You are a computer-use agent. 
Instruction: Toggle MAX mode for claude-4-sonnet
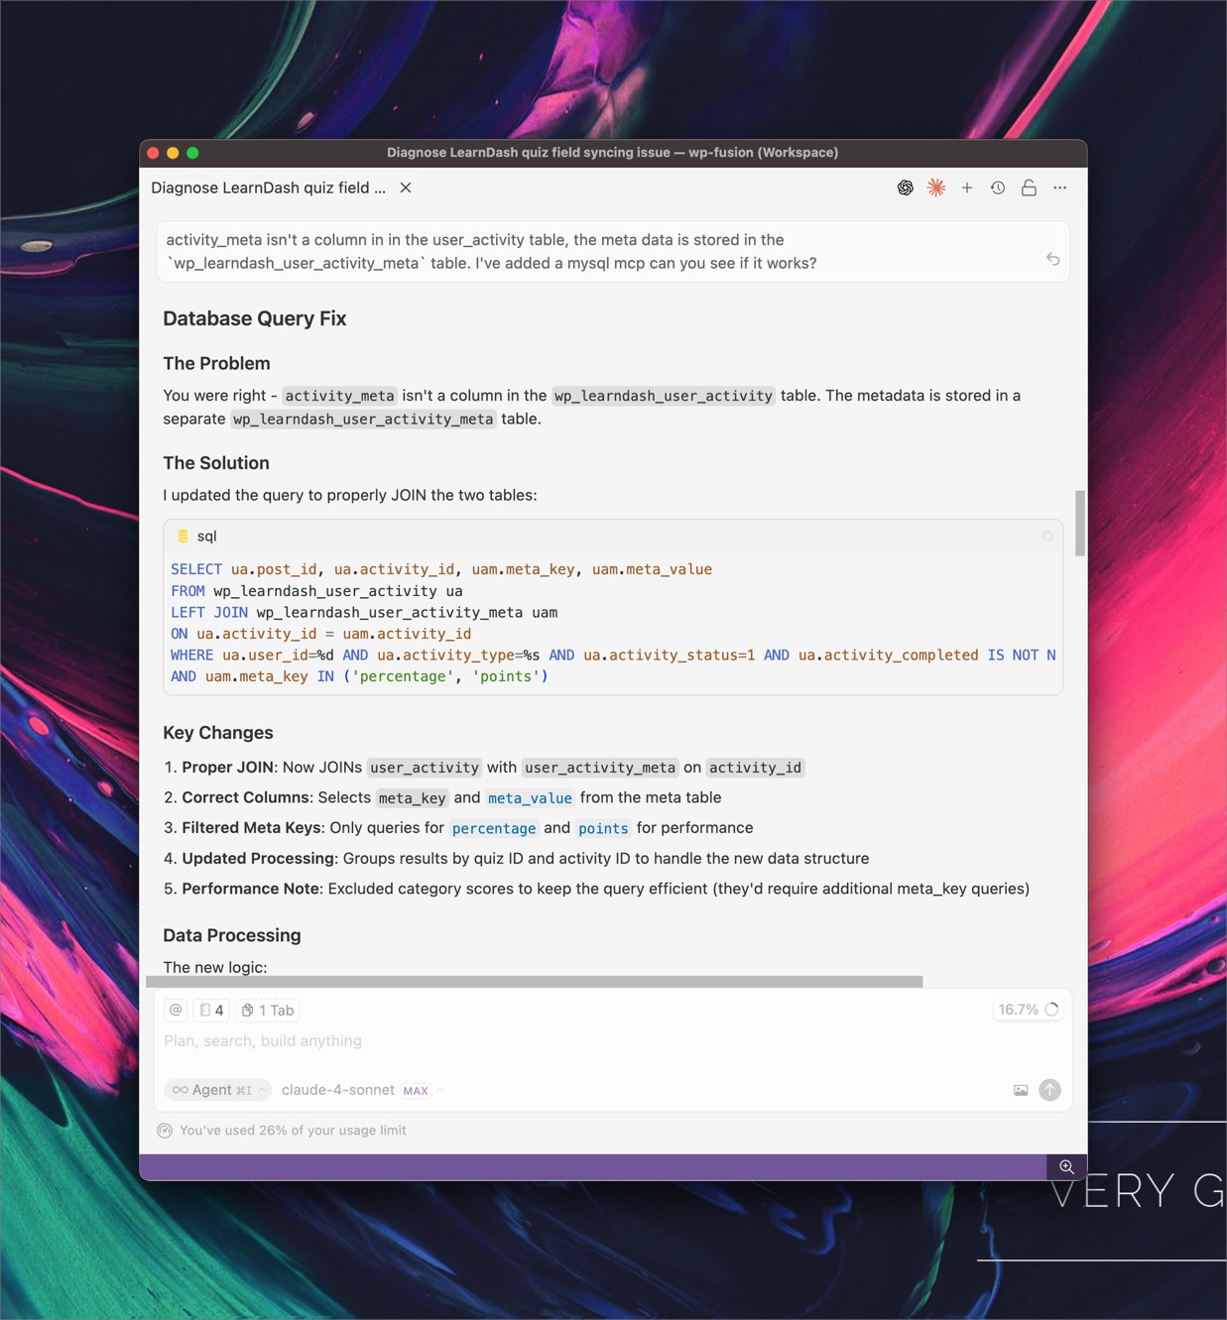pos(416,1090)
